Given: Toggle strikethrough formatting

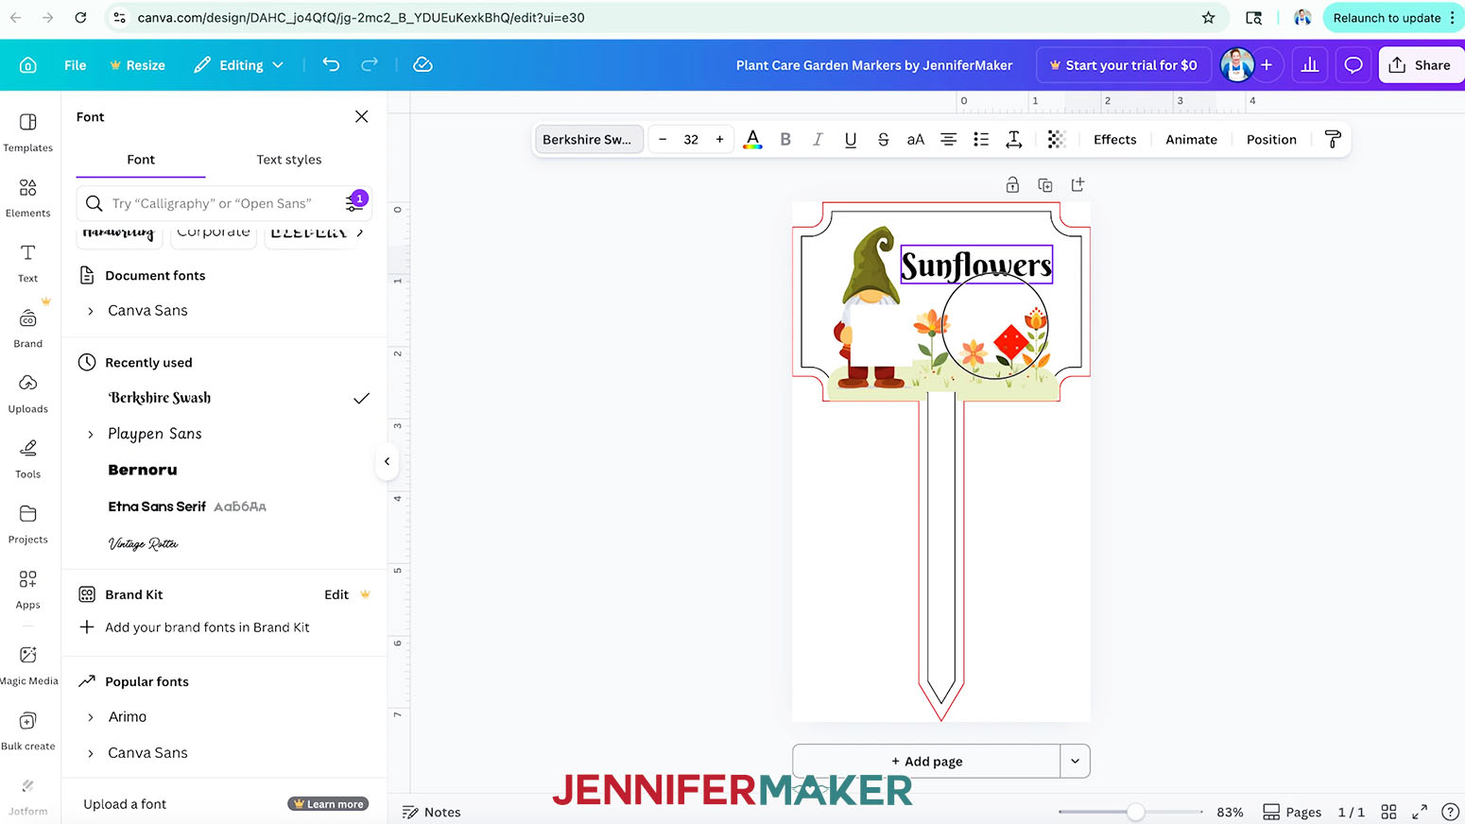Looking at the screenshot, I should tap(883, 140).
